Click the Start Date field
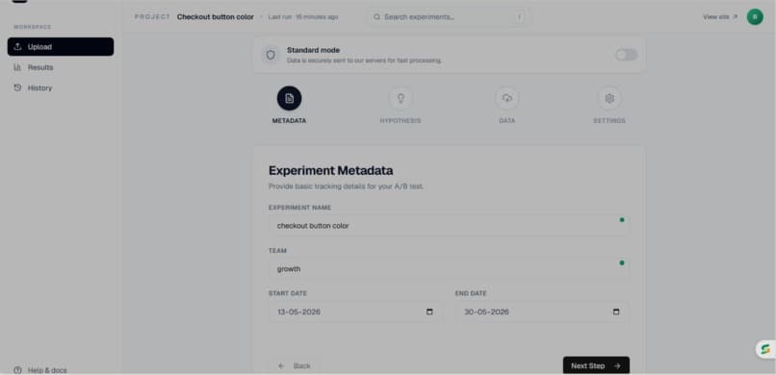The height and width of the screenshot is (375, 776). (x=355, y=312)
